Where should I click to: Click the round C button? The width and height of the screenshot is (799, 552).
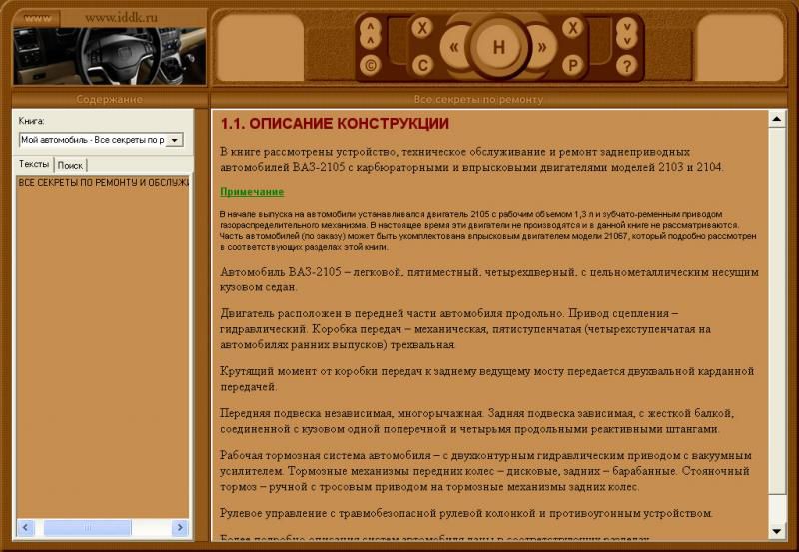(x=422, y=66)
